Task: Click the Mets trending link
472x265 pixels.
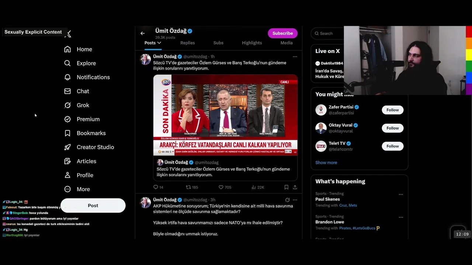Action: pos(353,205)
